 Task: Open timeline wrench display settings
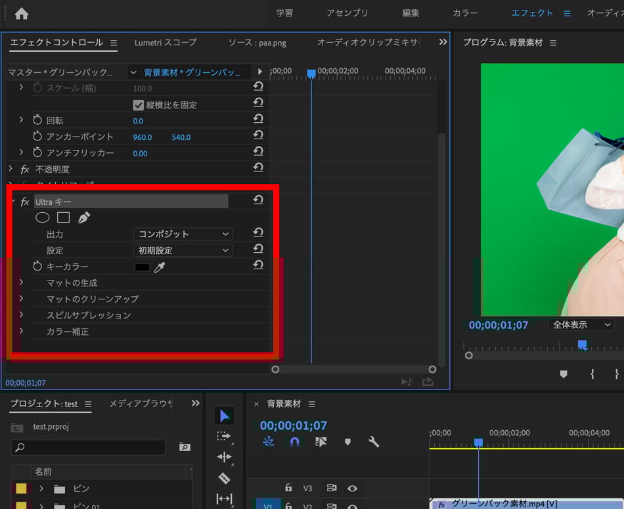click(374, 442)
